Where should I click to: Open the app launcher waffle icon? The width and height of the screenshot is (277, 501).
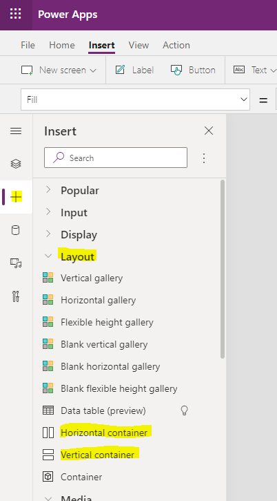tap(16, 15)
